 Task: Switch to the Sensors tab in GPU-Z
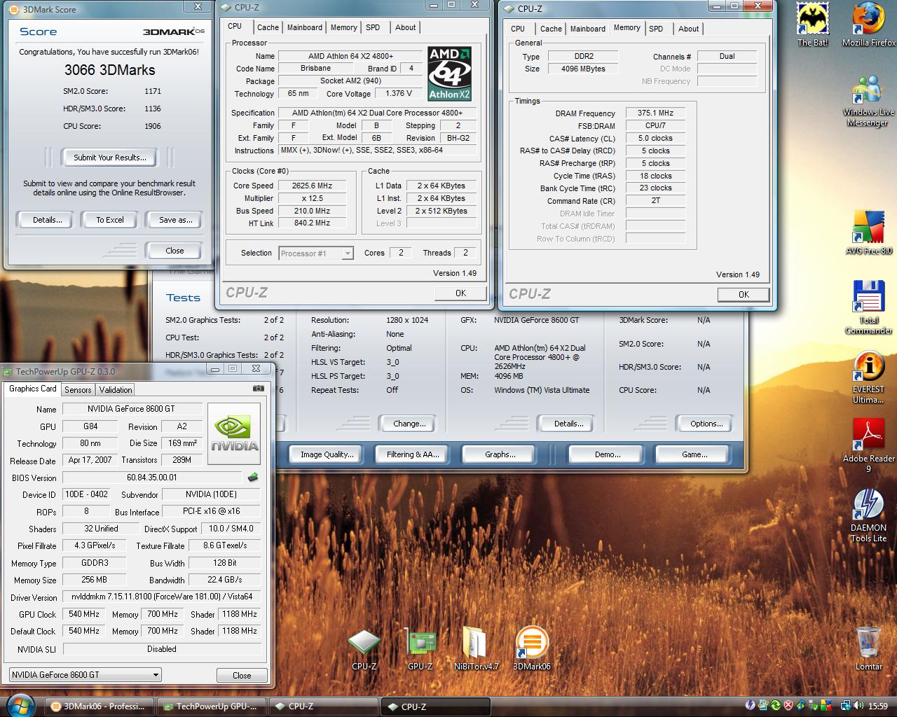tap(78, 390)
